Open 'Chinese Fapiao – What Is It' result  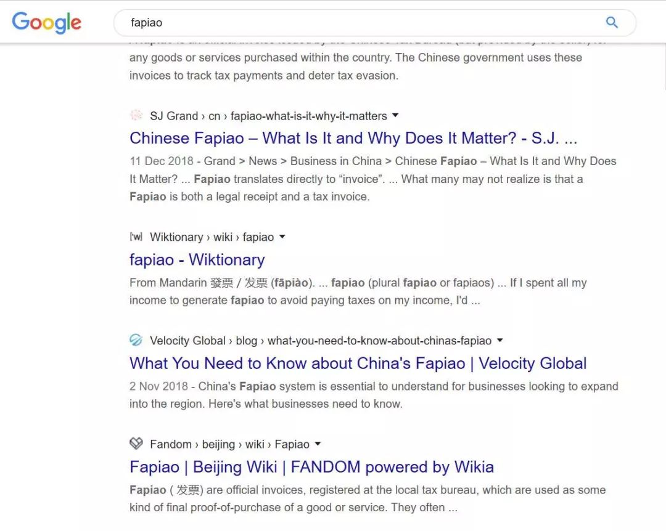[x=353, y=138]
